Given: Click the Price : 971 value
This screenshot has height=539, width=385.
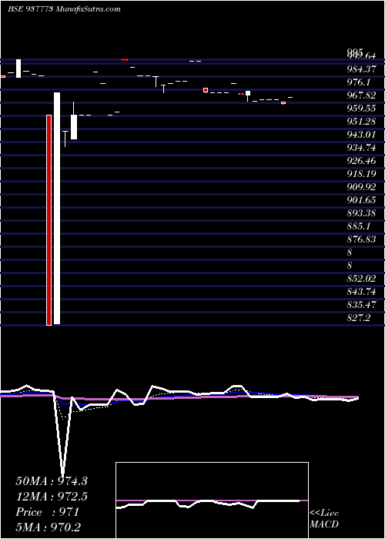Looking at the screenshot, I should [x=48, y=512].
